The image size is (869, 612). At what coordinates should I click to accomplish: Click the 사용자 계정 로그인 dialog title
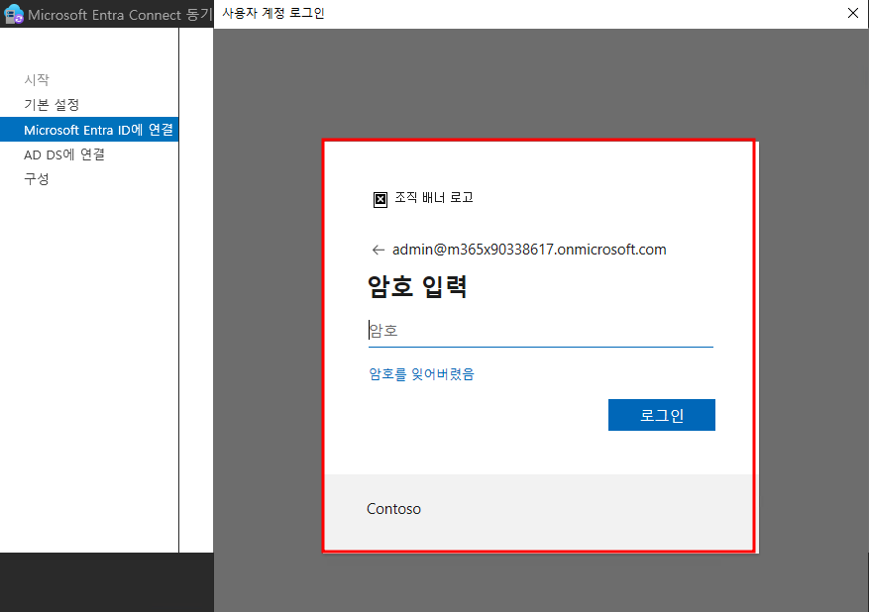(273, 13)
